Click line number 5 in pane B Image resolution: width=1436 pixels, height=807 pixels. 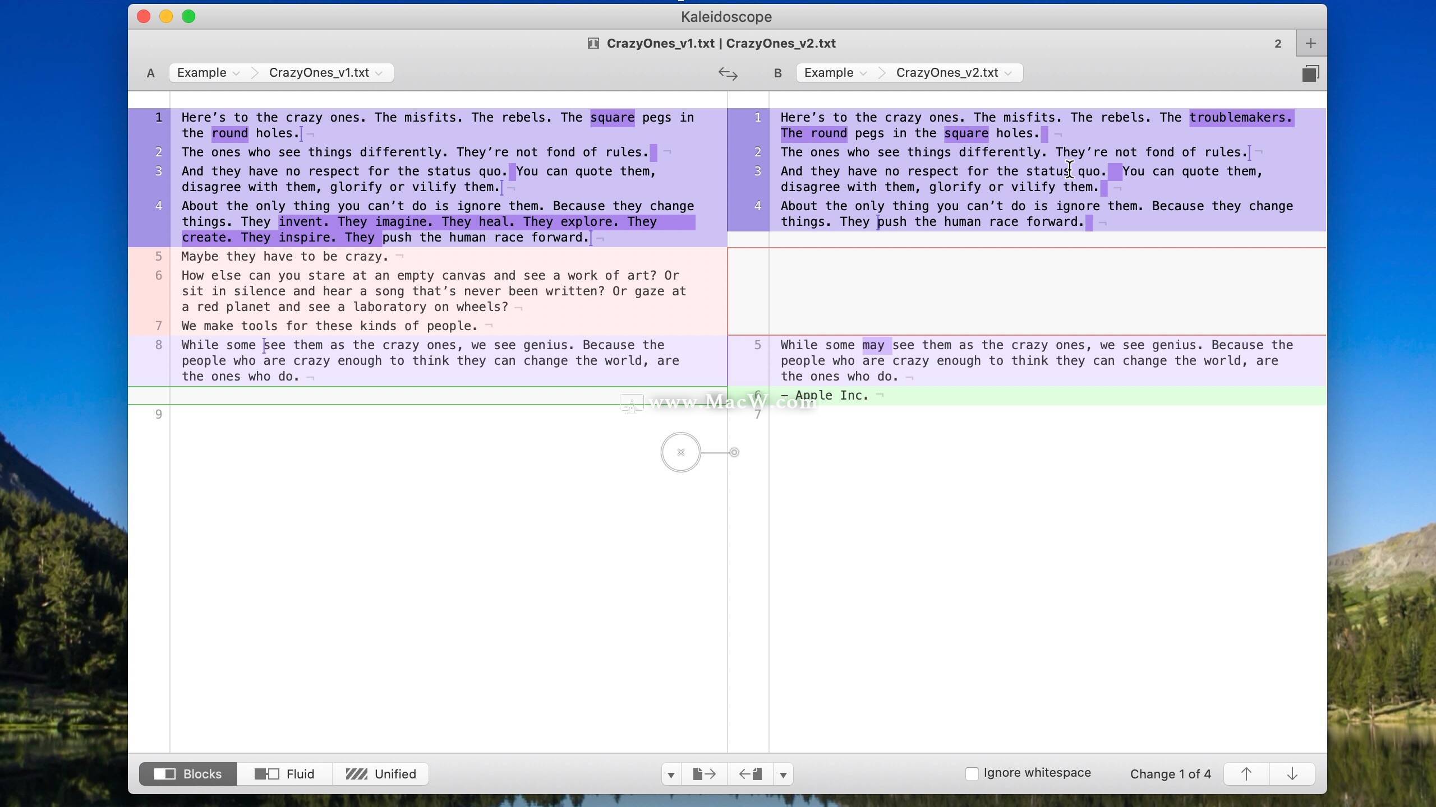(757, 345)
